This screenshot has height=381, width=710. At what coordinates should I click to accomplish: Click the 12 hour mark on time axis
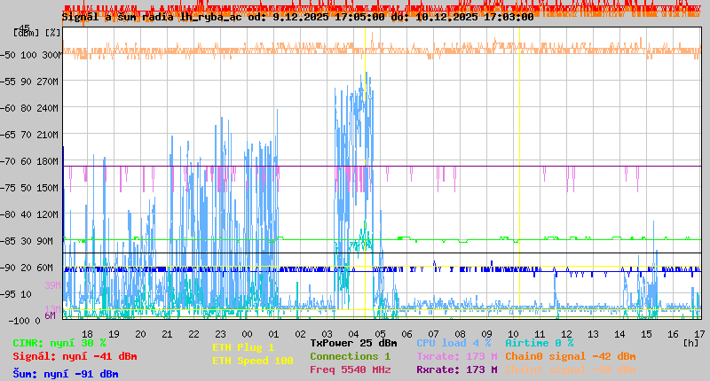click(567, 333)
